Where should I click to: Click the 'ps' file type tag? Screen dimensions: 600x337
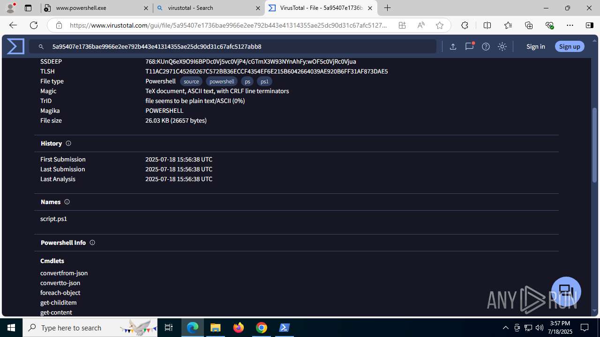tap(247, 81)
